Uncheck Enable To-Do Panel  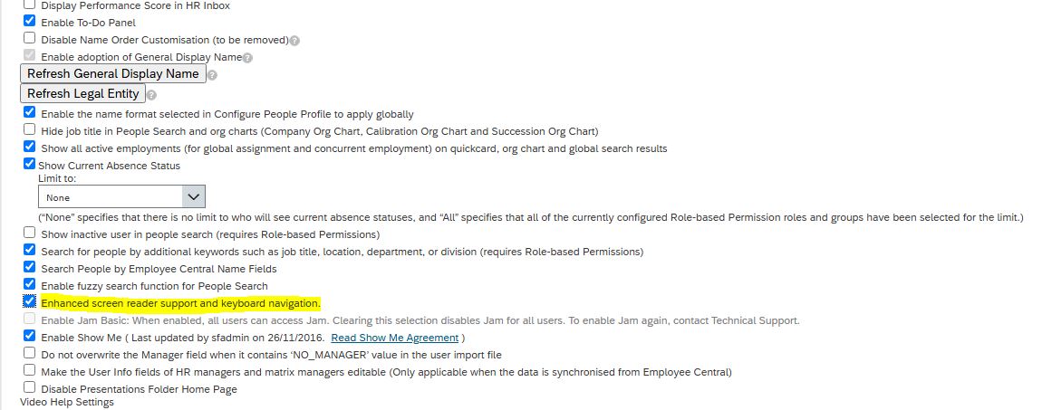tap(30, 21)
